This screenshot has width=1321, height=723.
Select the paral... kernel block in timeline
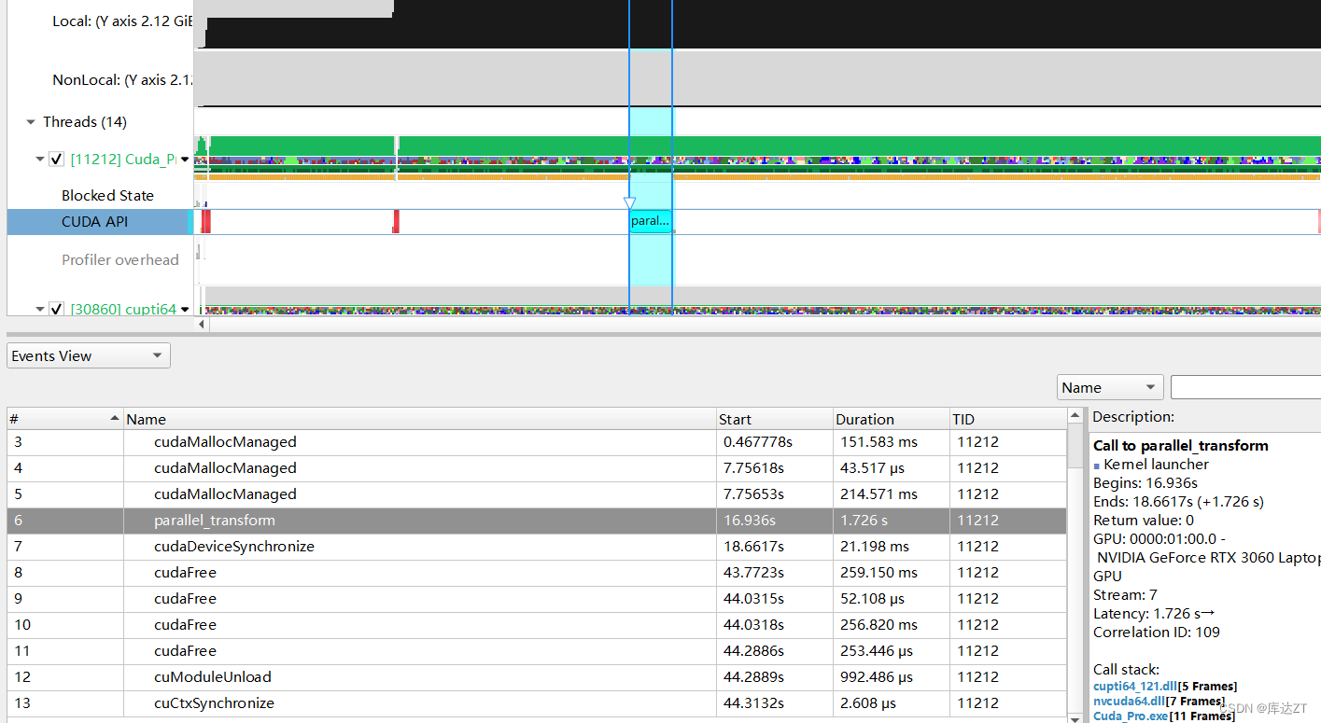tap(651, 221)
